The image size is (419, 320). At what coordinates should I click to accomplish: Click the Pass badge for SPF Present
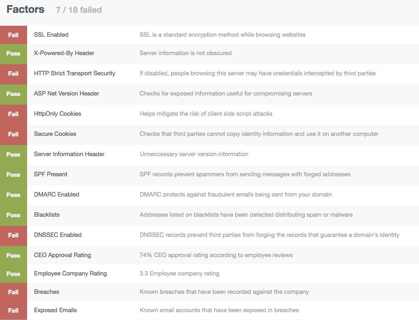[13, 174]
